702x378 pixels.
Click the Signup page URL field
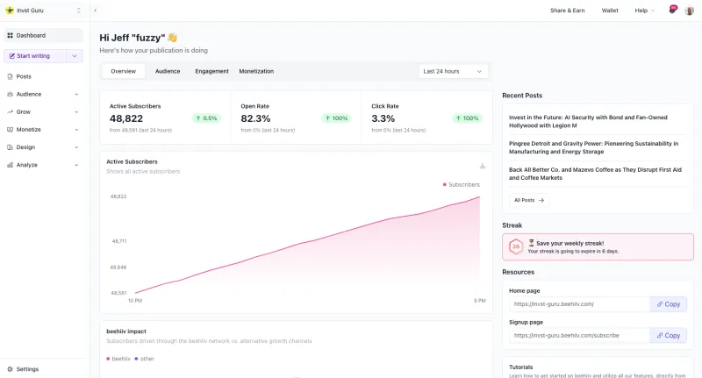[579, 336]
